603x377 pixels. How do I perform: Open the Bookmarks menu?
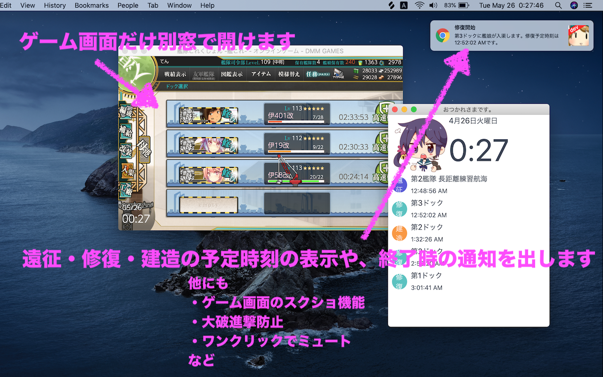click(91, 5)
